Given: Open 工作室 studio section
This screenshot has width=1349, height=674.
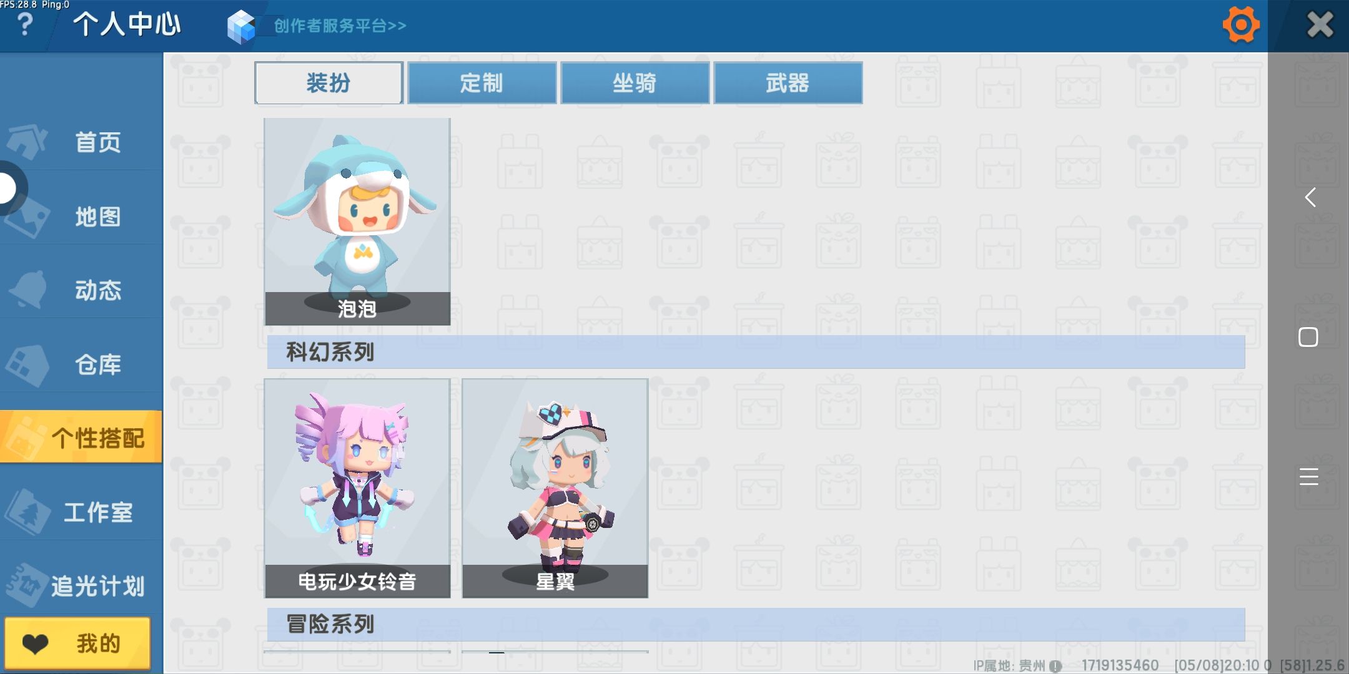Looking at the screenshot, I should click(x=81, y=512).
